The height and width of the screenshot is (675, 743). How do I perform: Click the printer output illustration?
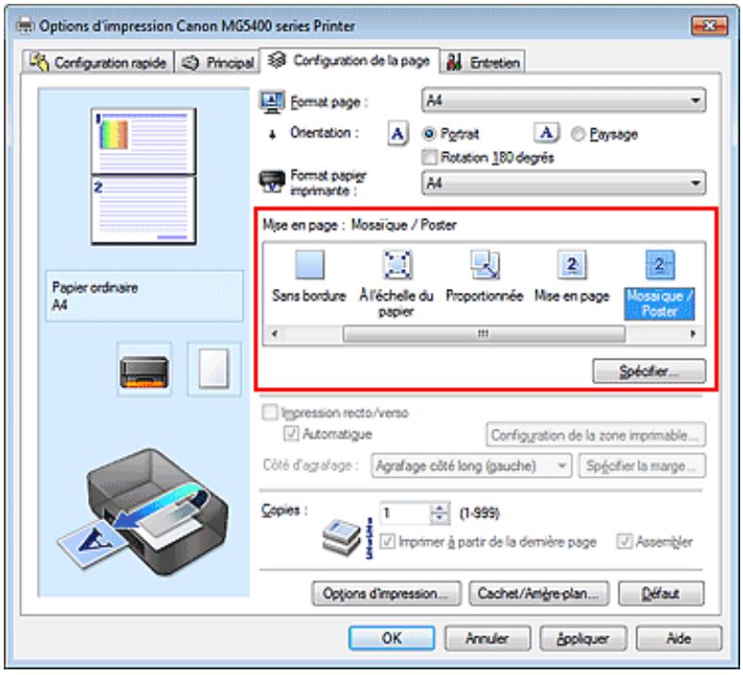[x=144, y=511]
